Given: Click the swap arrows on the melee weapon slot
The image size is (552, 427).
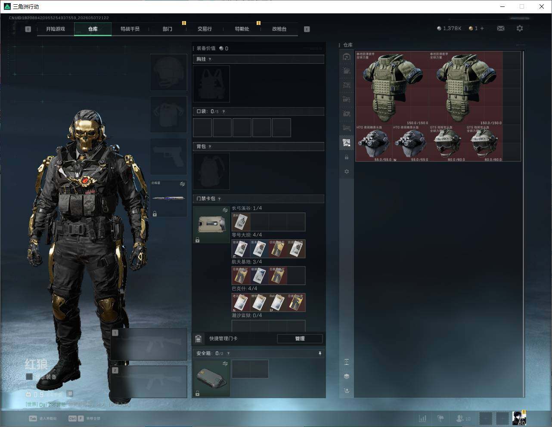Looking at the screenshot, I should pos(183,184).
